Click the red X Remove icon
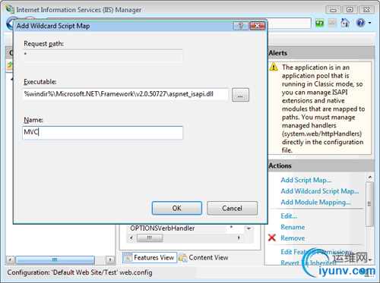 click(272, 237)
